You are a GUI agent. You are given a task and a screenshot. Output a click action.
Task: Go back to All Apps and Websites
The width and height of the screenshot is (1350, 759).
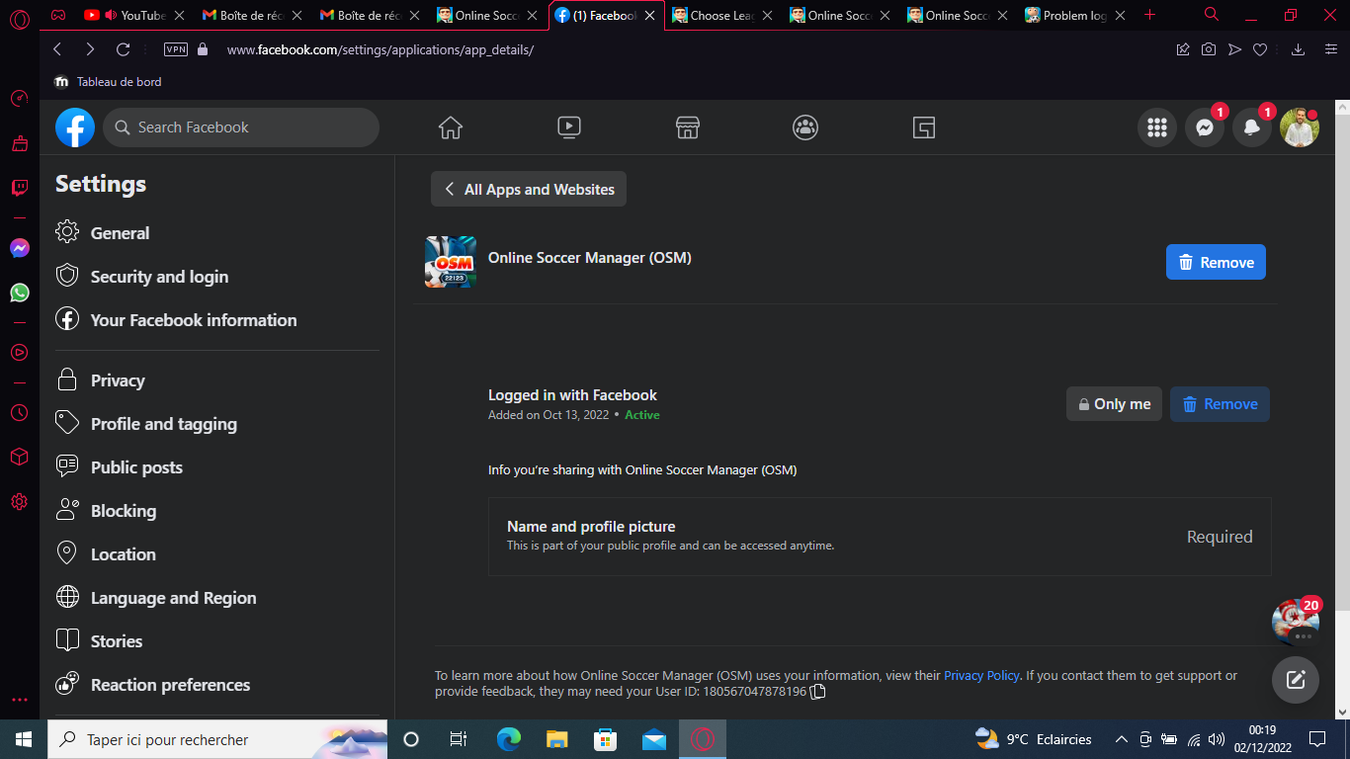point(529,190)
